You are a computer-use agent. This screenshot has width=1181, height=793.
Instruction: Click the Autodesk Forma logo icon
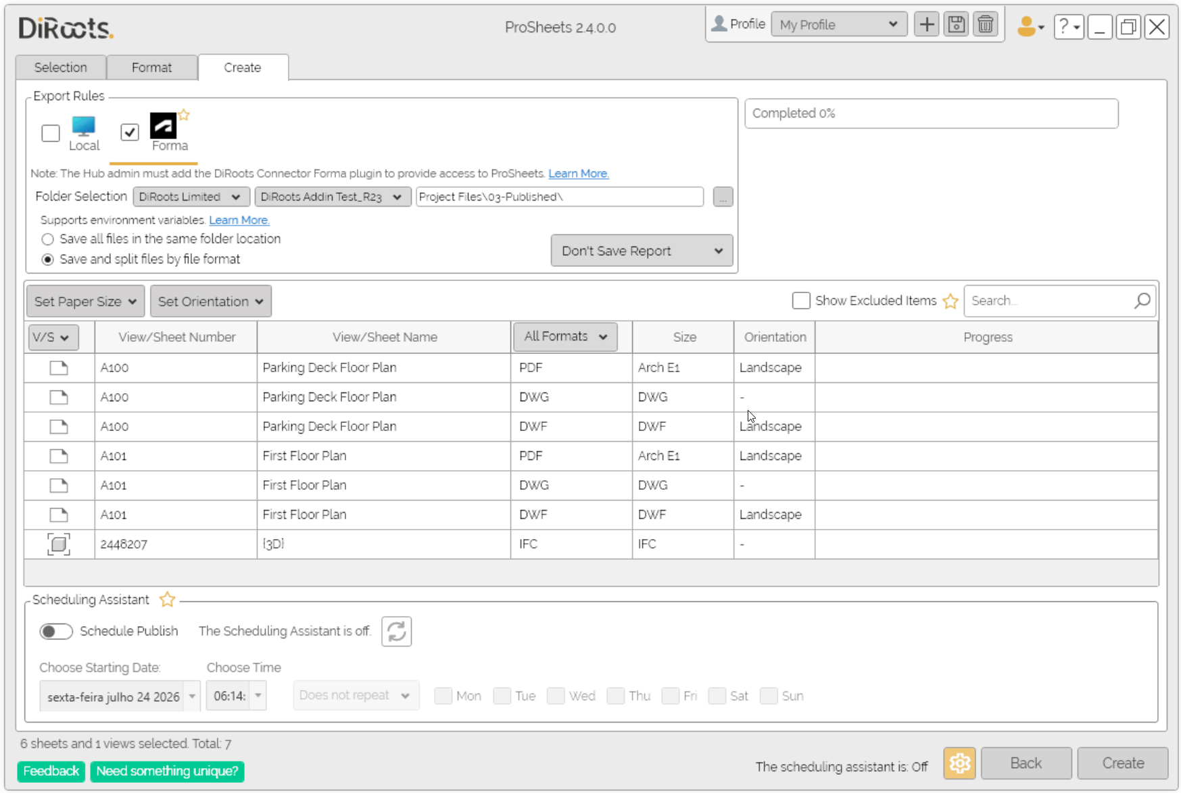tap(163, 126)
